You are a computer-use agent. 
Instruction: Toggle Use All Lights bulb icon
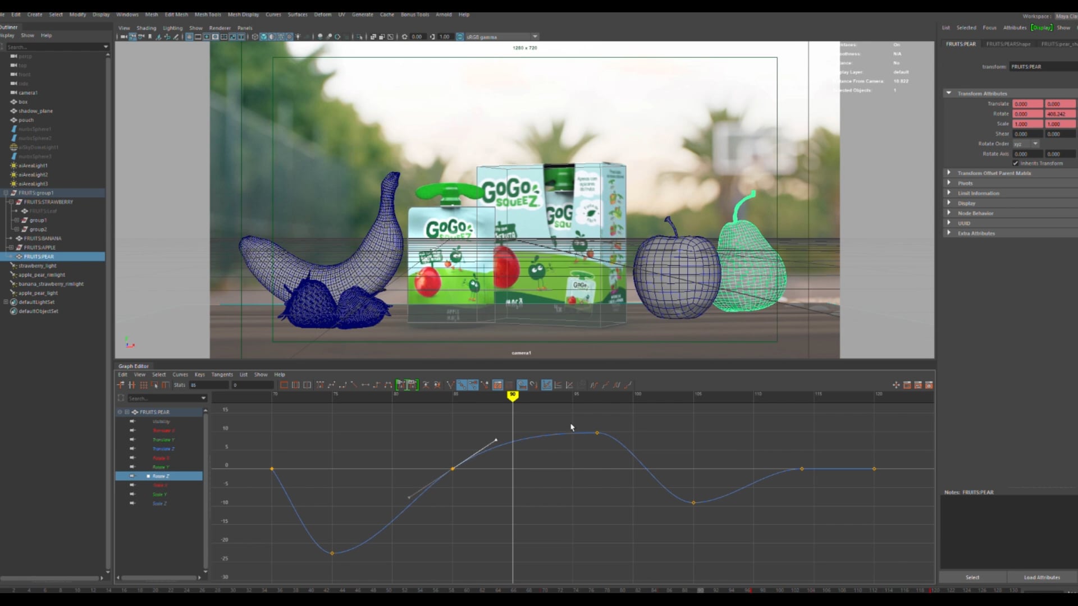pos(298,36)
